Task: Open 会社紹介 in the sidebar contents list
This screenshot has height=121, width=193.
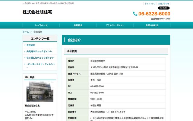Action: tap(31, 45)
